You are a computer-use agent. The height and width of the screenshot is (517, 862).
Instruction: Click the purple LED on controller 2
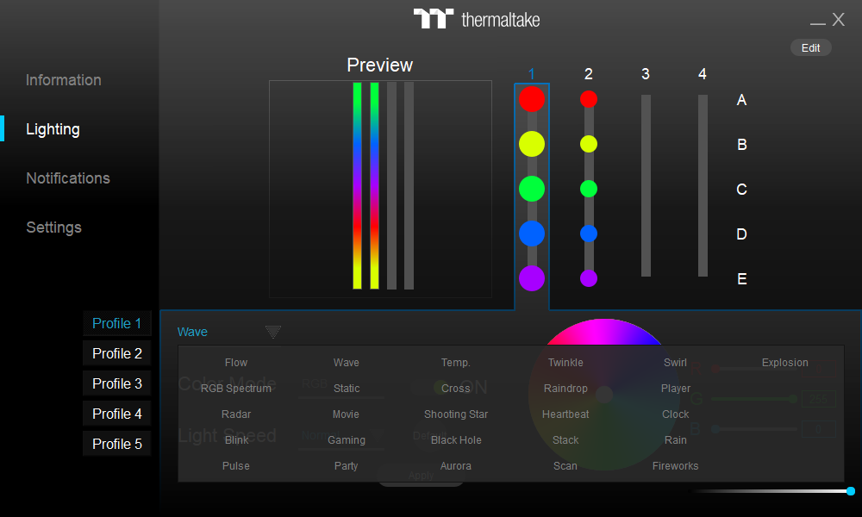tap(588, 278)
